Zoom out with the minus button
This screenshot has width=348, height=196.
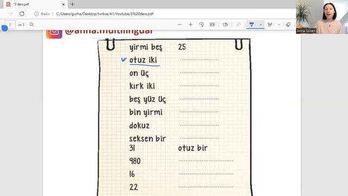pyautogui.click(x=180, y=24)
